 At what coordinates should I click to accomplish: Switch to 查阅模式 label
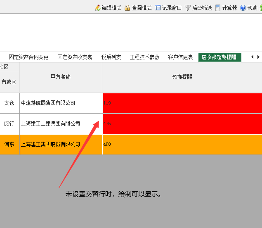142,8
